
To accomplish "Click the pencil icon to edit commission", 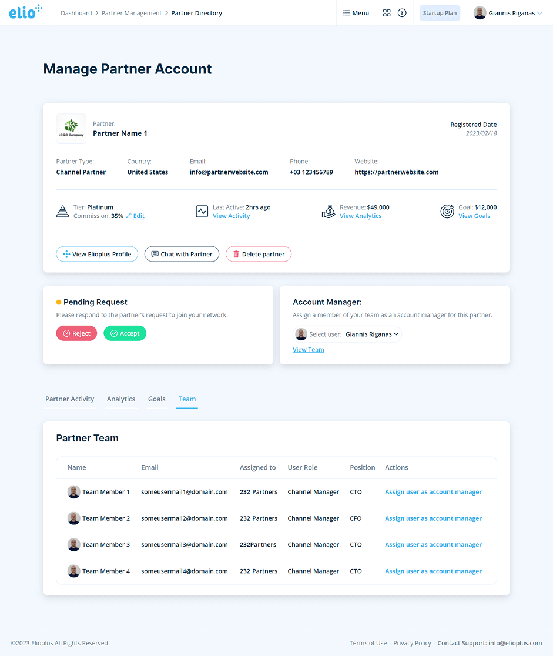I will 128,216.
